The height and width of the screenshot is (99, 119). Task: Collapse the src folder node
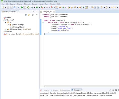pyautogui.click(x=6, y=22)
